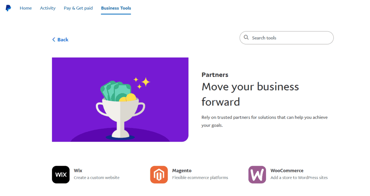Image resolution: width=370 pixels, height=196 pixels.
Task: Open Pay & Get paid menu
Action: point(78,8)
